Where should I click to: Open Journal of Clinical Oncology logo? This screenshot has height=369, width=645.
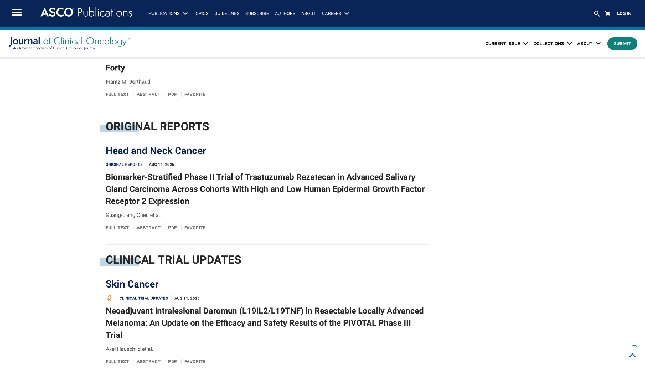(70, 43)
